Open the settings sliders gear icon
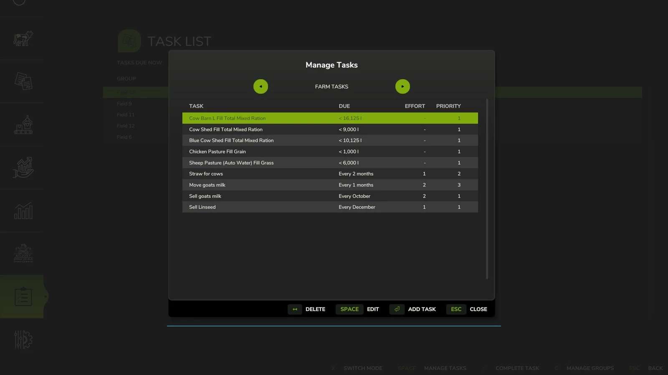This screenshot has width=668, height=375. (x=23, y=340)
